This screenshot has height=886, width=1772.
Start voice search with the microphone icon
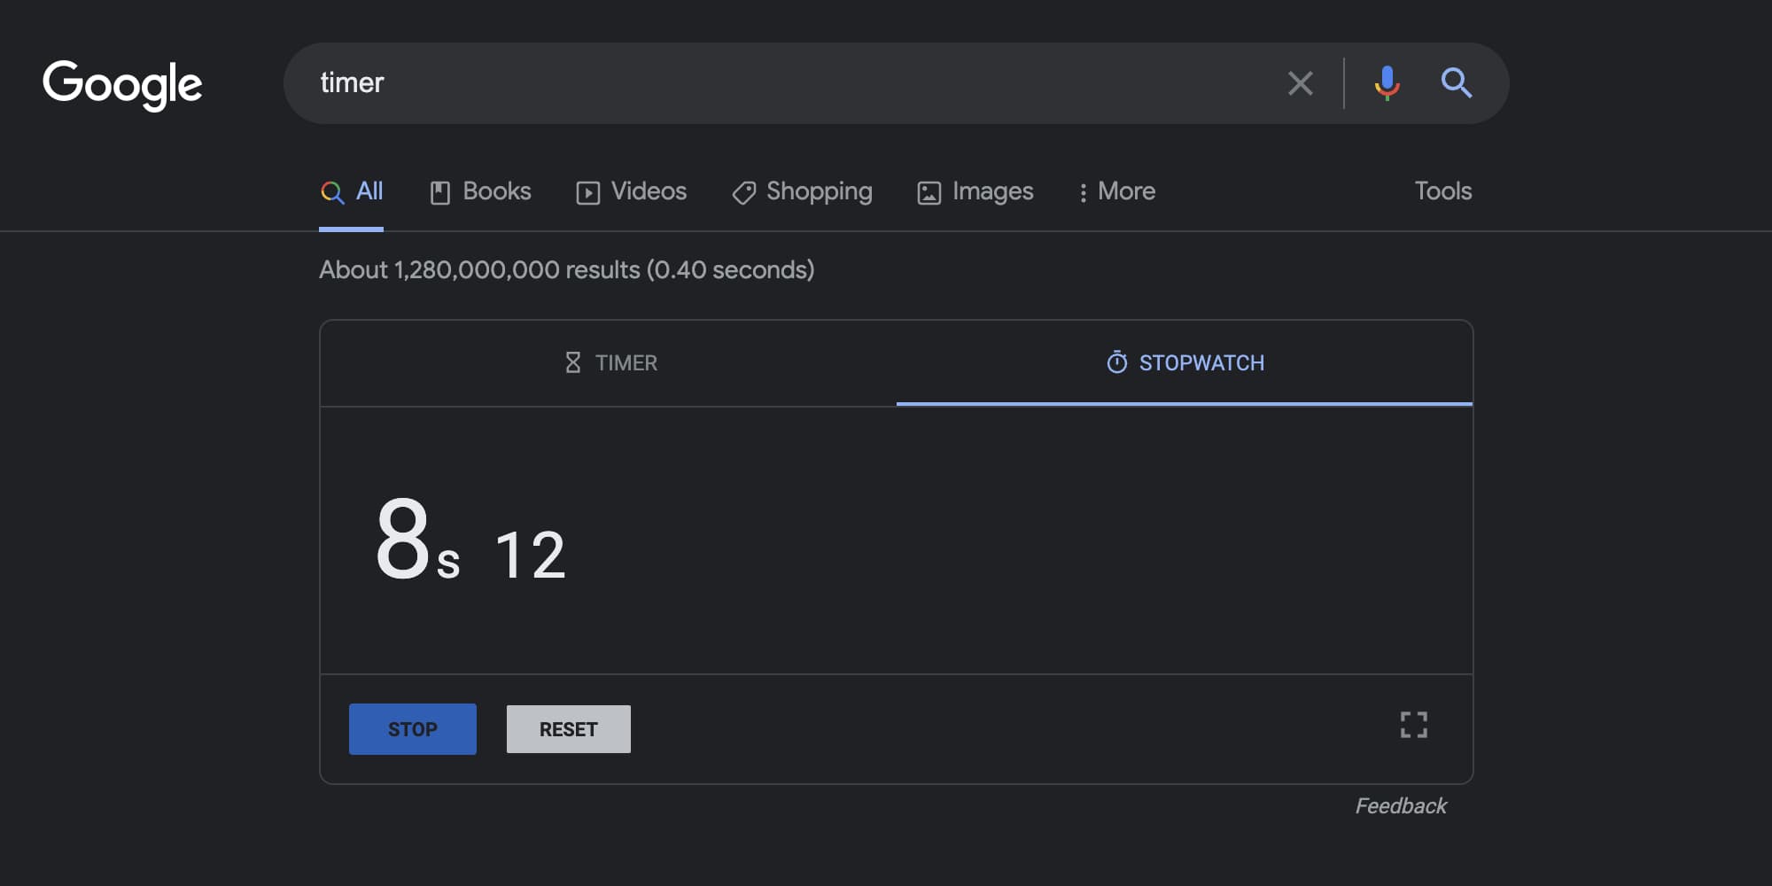point(1387,83)
